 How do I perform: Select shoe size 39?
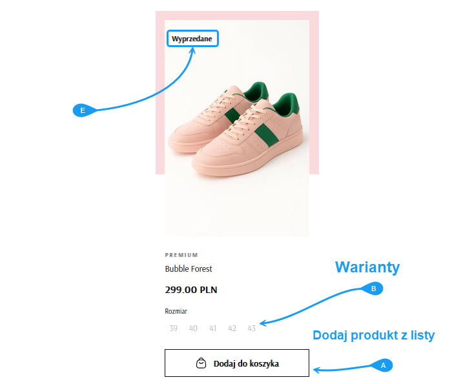[x=173, y=328]
